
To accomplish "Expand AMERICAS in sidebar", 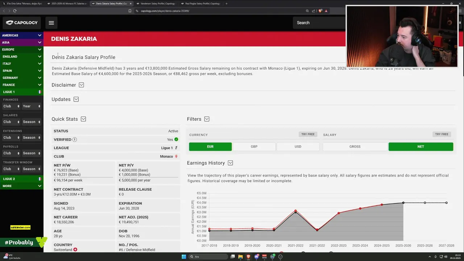I will point(22,36).
